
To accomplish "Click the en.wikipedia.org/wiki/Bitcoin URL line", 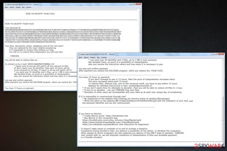I will pos(115,125).
